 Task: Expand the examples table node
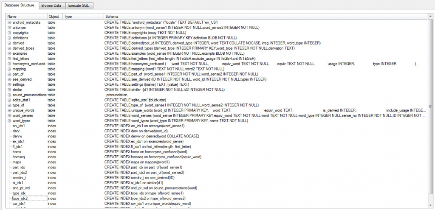[9, 53]
